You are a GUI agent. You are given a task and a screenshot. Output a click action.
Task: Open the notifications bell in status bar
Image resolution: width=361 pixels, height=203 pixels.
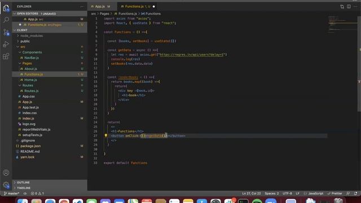click(x=356, y=193)
